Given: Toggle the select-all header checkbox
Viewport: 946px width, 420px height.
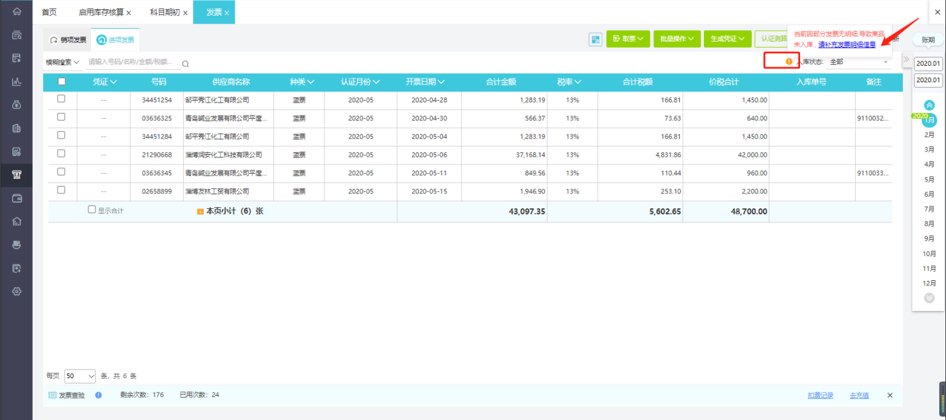Looking at the screenshot, I should point(61,82).
